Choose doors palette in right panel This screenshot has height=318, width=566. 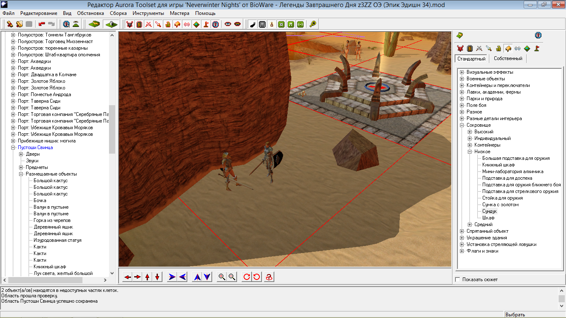(469, 48)
